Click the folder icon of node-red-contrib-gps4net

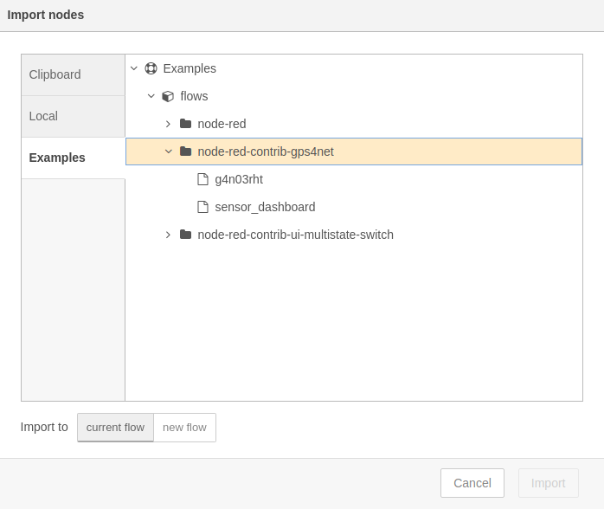tap(186, 151)
